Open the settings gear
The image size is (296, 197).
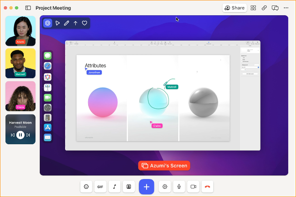(165, 186)
